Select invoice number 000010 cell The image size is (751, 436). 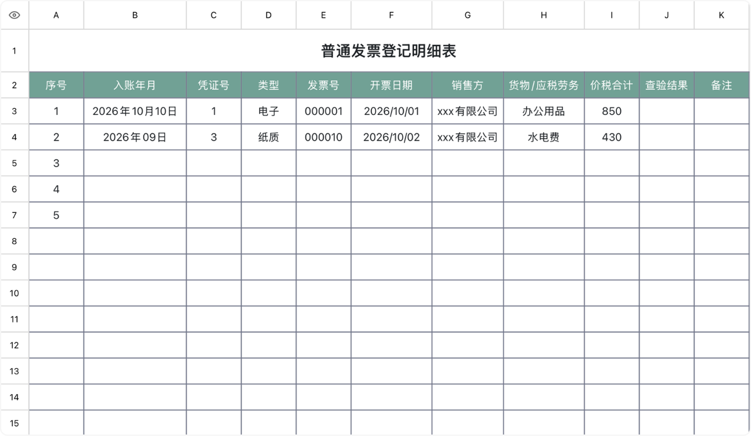[x=323, y=137]
